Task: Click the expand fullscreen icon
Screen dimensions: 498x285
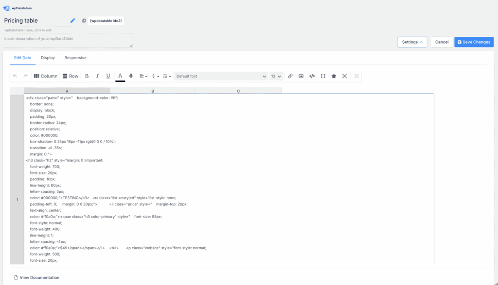Action: point(356,76)
